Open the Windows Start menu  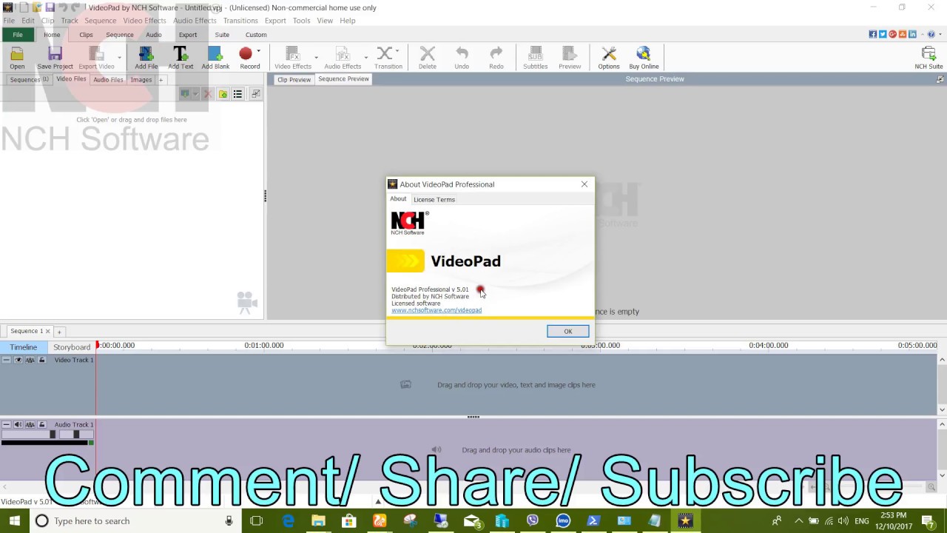[14, 521]
